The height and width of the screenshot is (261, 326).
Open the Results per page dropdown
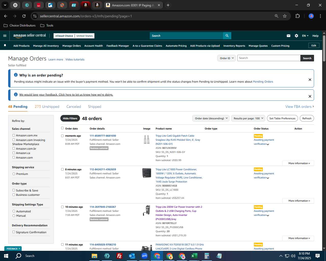click(x=248, y=118)
